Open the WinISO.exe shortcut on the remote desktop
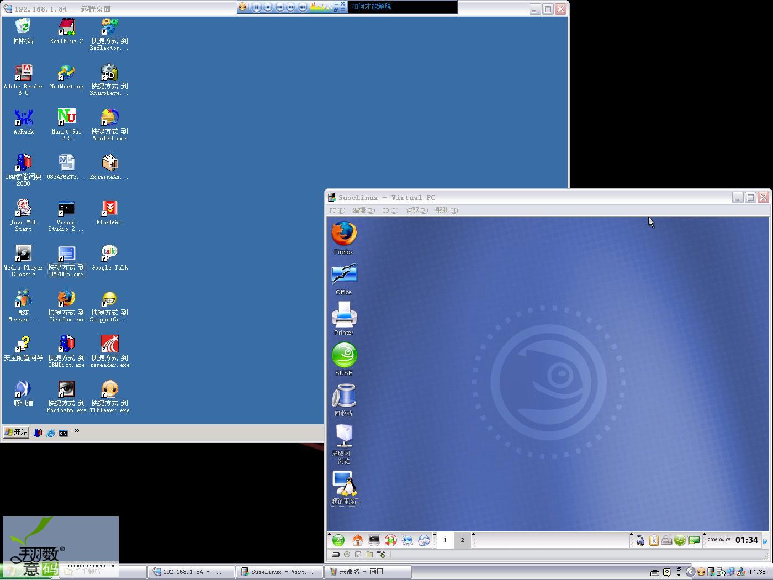Image resolution: width=773 pixels, height=580 pixels. 109,125
